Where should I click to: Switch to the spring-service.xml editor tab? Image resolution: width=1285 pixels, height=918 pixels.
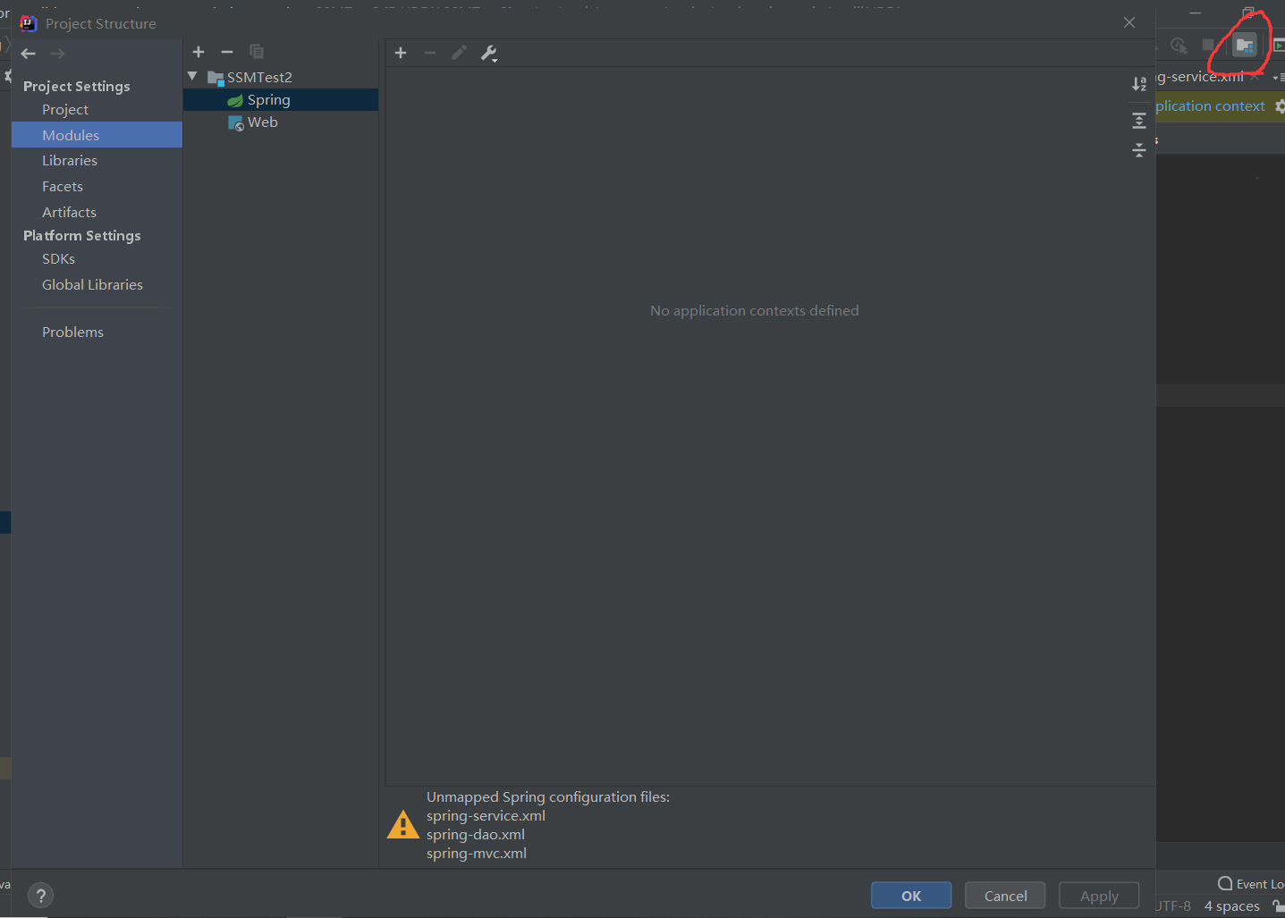click(x=1199, y=77)
